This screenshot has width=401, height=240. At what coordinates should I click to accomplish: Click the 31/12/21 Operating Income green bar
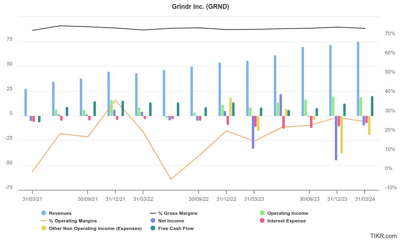(111, 108)
